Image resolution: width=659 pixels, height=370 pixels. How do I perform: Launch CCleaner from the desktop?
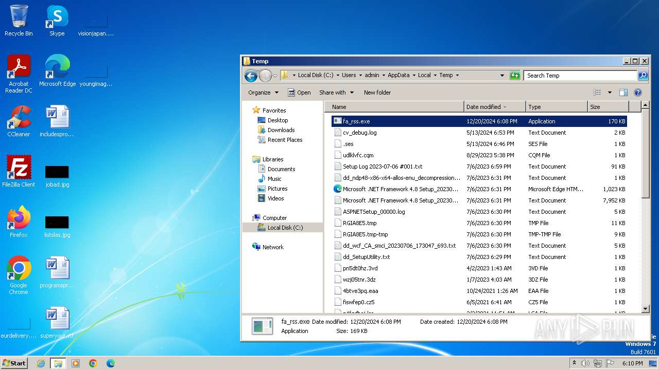pos(19,121)
